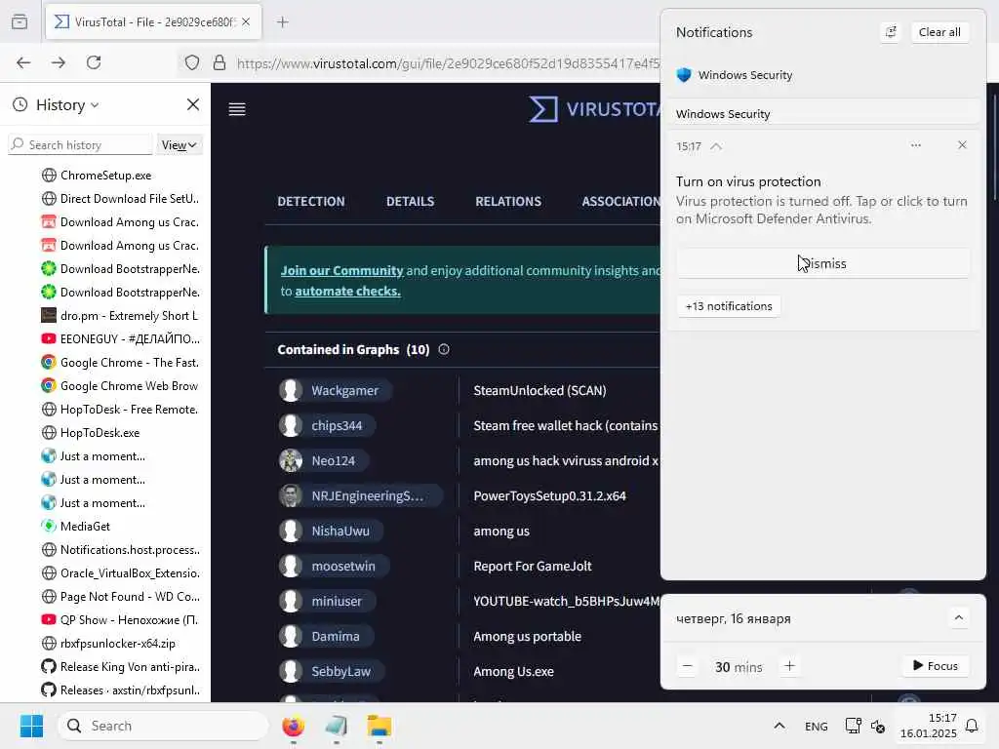
Task: Show hidden tray icons chevron
Action: (x=779, y=726)
